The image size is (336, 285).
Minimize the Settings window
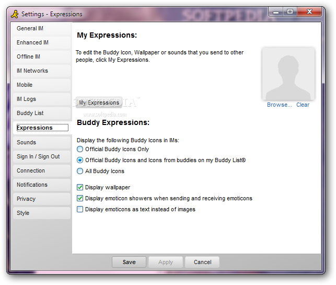click(x=276, y=12)
